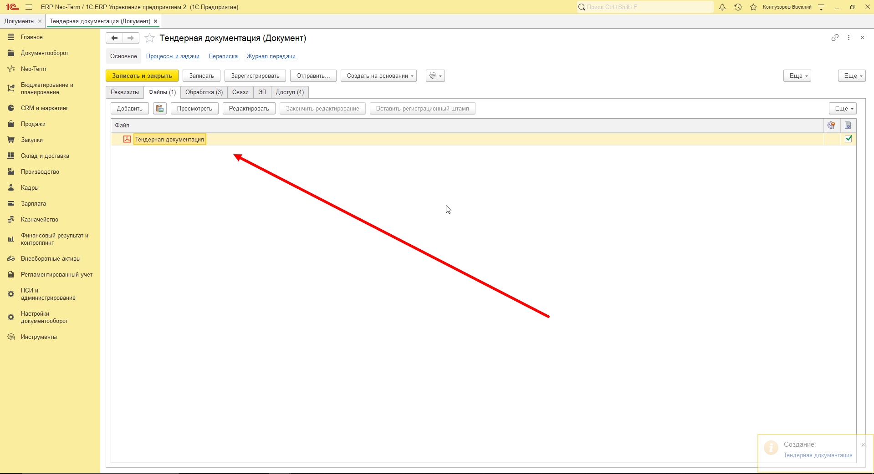Image resolution: width=874 pixels, height=474 pixels.
Task: Expand the Еще menu in files toolbar
Action: [843, 108]
